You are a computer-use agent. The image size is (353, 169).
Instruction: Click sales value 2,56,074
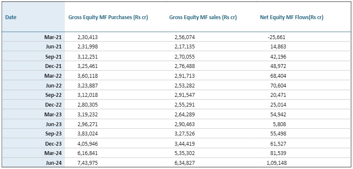click(185, 37)
